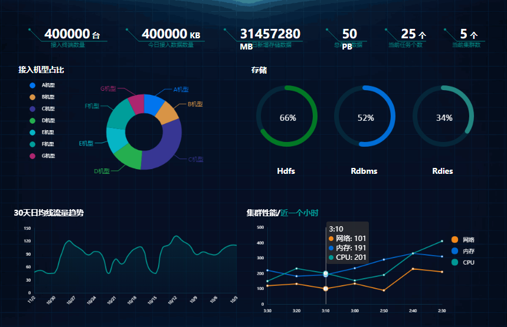Toggle the 内存 series legend marker
The width and height of the screenshot is (507, 327).
(454, 251)
